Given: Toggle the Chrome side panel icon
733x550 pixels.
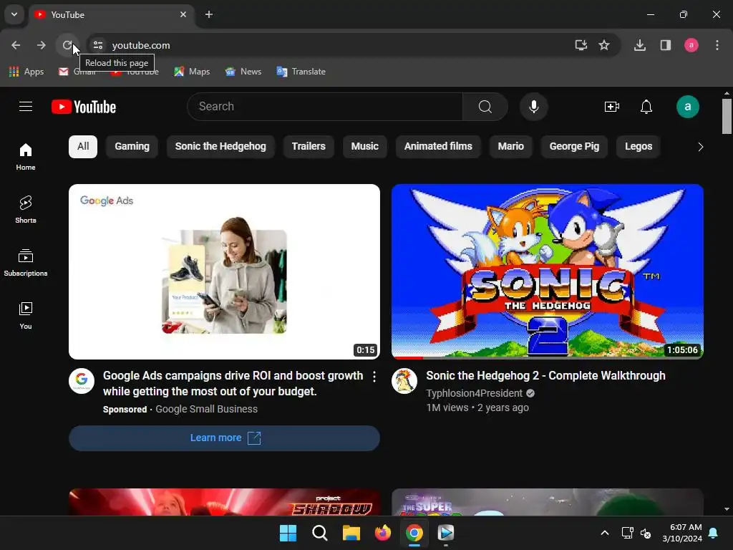Looking at the screenshot, I should (x=665, y=45).
